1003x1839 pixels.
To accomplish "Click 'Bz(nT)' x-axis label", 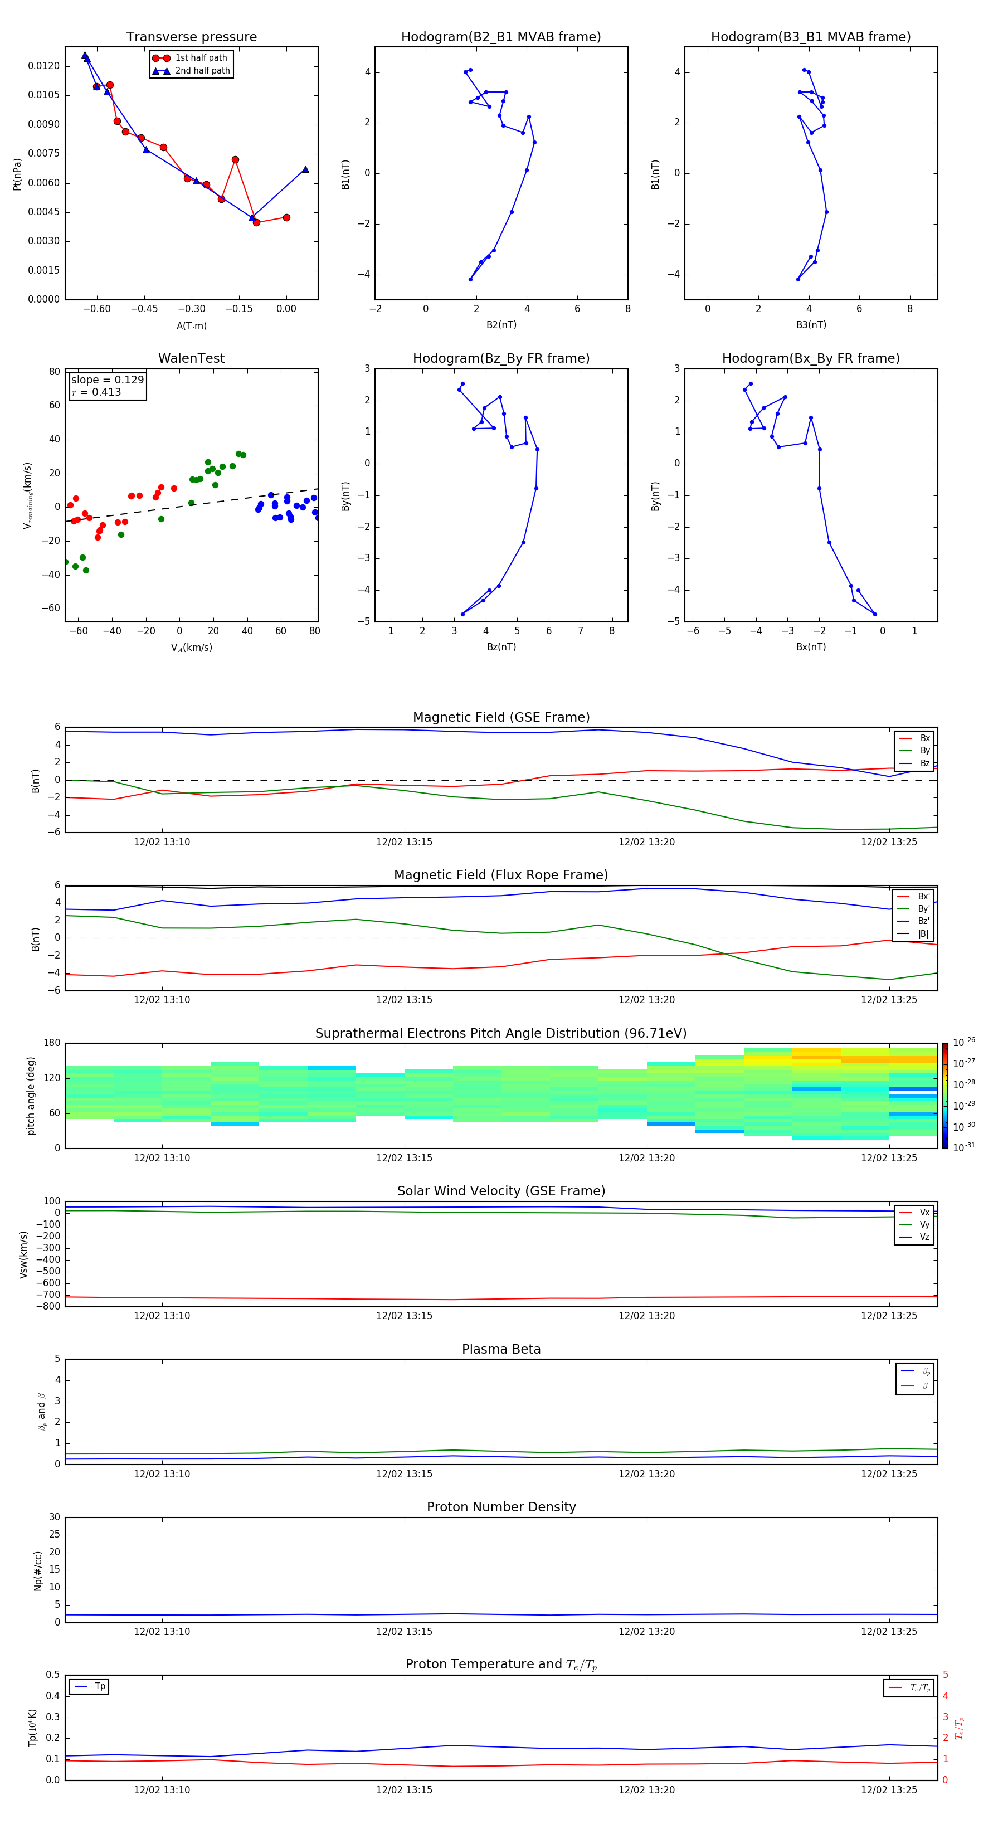I will (x=501, y=647).
